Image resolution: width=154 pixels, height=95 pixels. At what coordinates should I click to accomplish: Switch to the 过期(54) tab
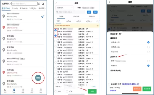[x=33, y=8]
